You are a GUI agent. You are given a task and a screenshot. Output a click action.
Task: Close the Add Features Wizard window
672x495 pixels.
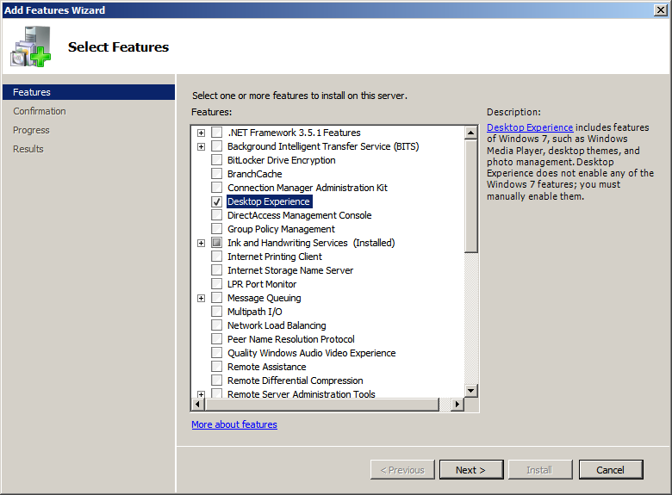tap(659, 10)
